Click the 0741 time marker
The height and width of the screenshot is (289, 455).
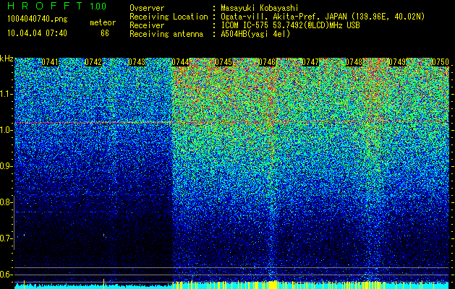50,62
